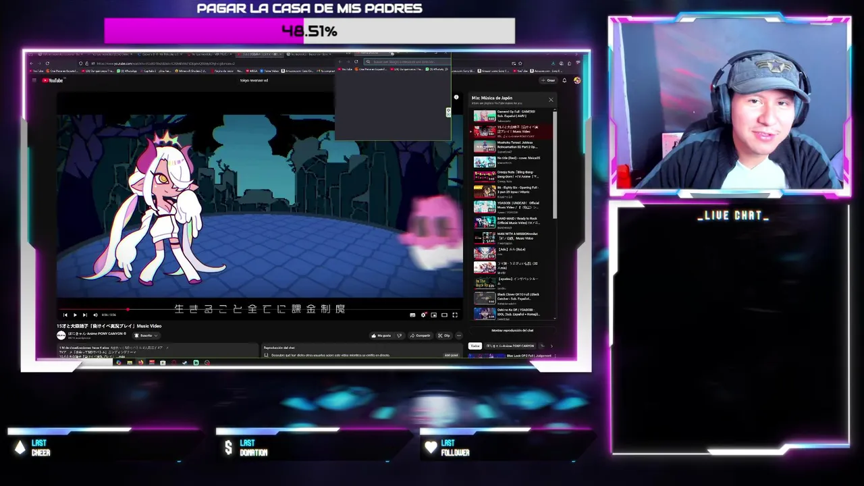Click the 'Abrir panel' chat replay button
The image size is (864, 486).
click(x=451, y=355)
